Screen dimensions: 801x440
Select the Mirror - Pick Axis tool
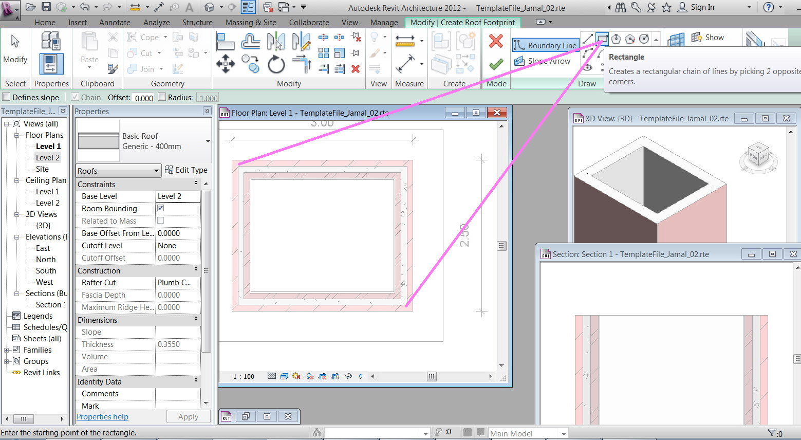point(276,41)
